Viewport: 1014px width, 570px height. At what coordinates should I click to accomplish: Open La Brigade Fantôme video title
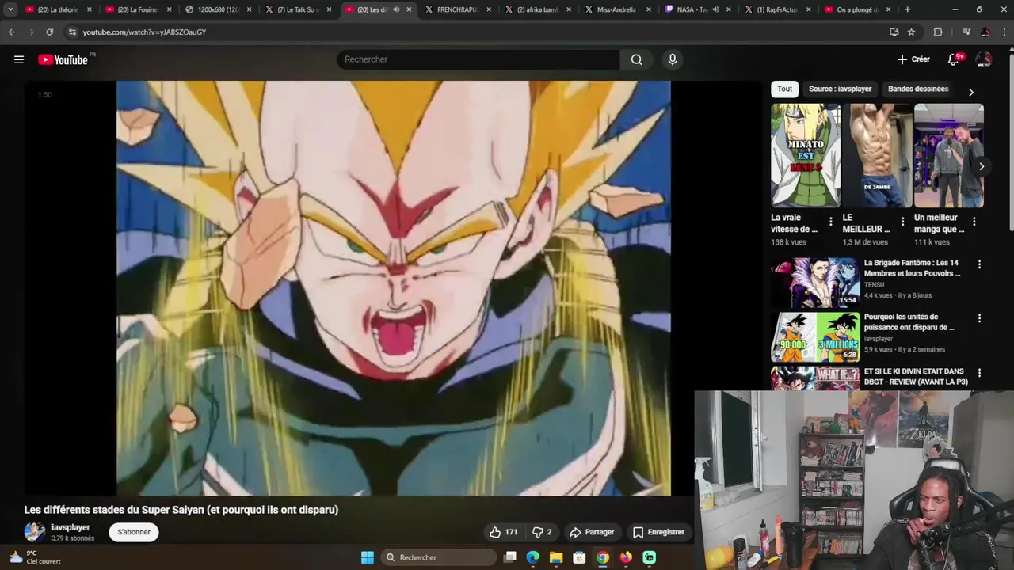(912, 268)
